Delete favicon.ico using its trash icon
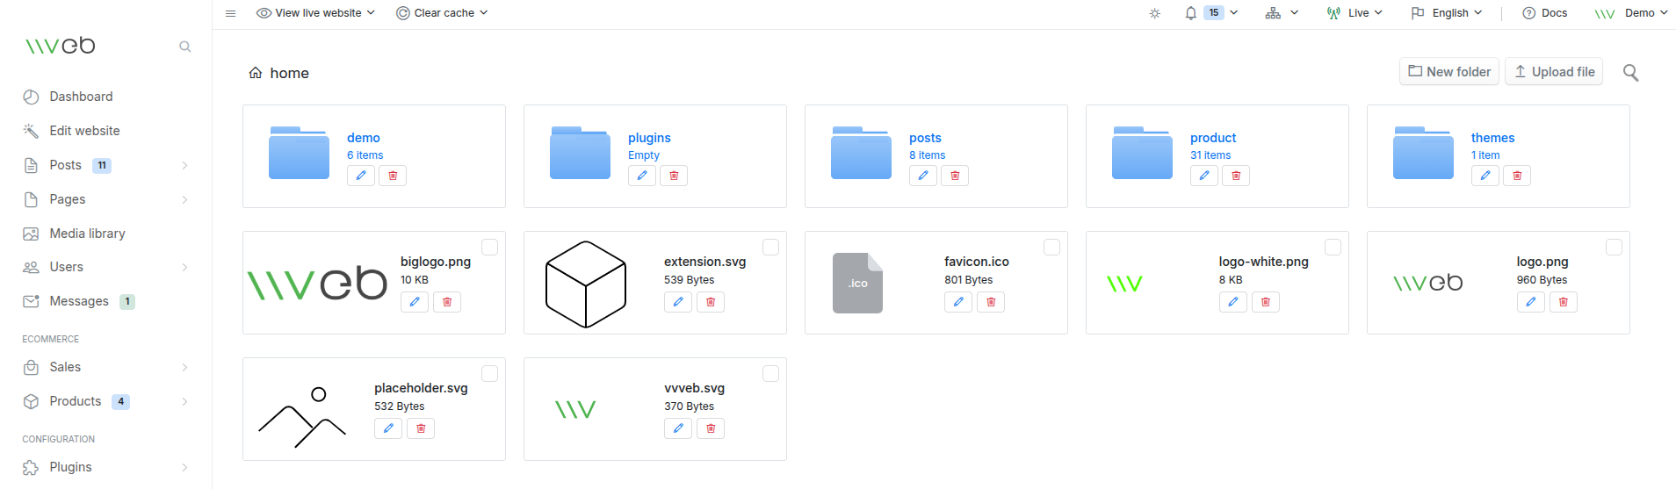Image resolution: width=1676 pixels, height=489 pixels. point(991,302)
